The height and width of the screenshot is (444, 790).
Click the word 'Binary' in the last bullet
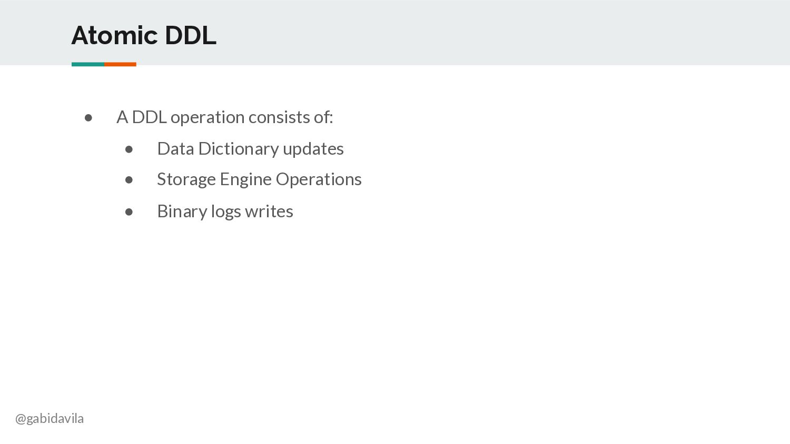pyautogui.click(x=182, y=211)
